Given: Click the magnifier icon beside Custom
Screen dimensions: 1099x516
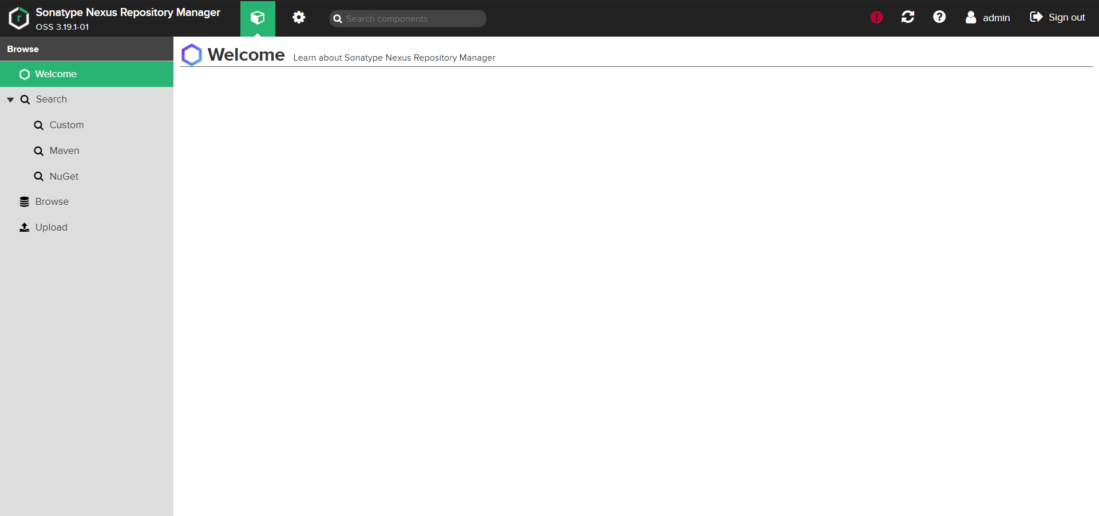Looking at the screenshot, I should [x=39, y=125].
